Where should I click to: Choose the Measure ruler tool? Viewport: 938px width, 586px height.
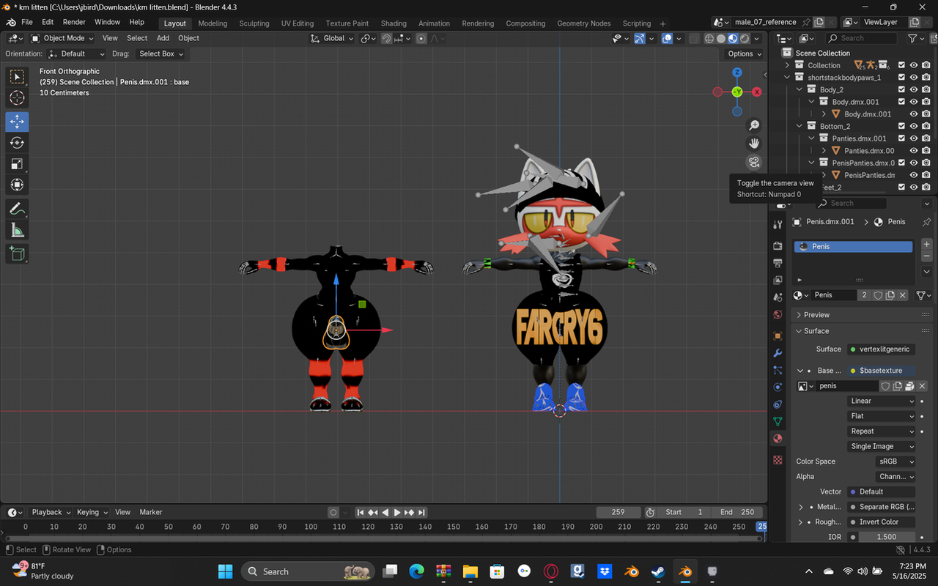pyautogui.click(x=17, y=231)
